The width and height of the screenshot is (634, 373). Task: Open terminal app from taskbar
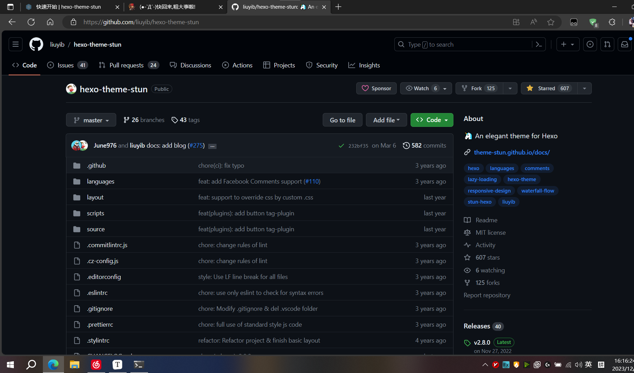click(x=139, y=365)
